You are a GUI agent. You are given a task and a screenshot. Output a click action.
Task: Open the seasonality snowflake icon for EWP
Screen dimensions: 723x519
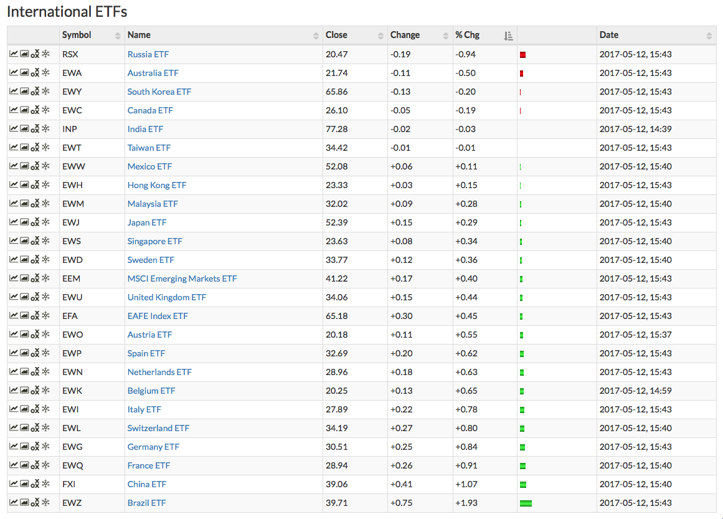tap(45, 353)
